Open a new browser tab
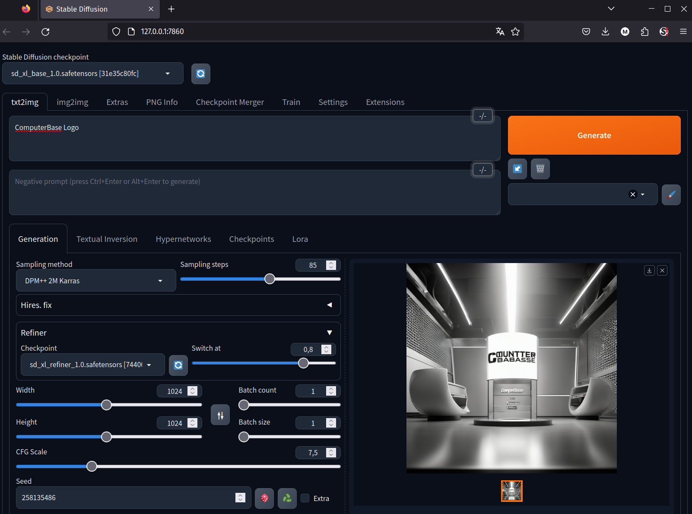The height and width of the screenshot is (514, 692). coord(171,9)
